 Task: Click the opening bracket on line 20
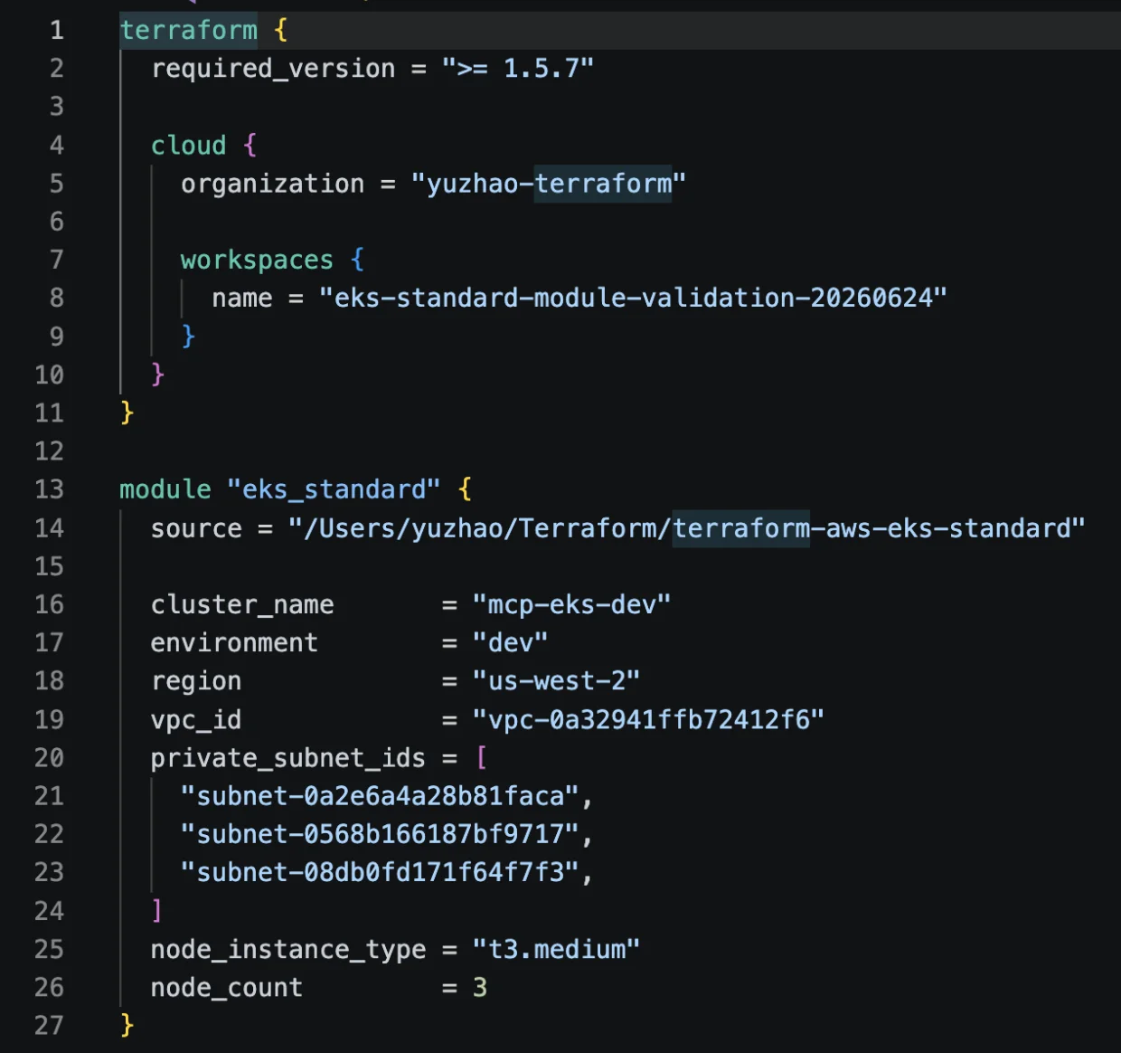481,758
